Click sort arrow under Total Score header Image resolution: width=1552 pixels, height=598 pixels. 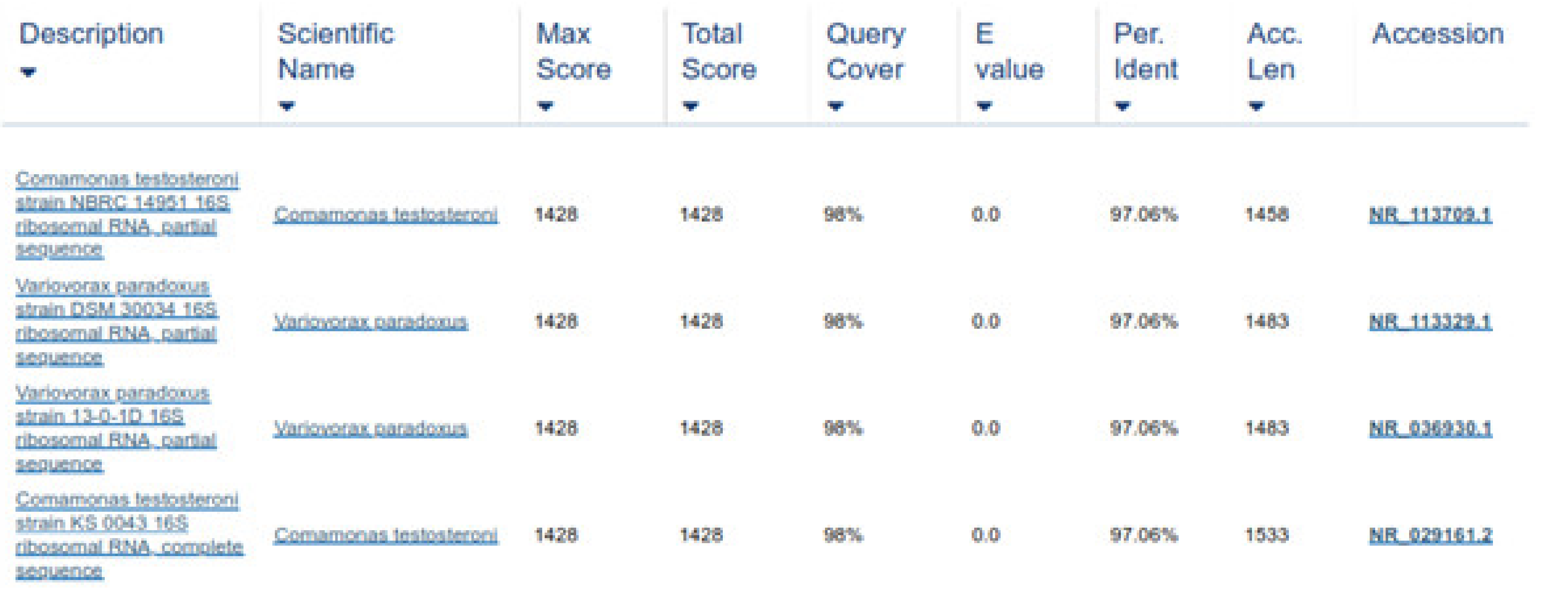[x=691, y=107]
